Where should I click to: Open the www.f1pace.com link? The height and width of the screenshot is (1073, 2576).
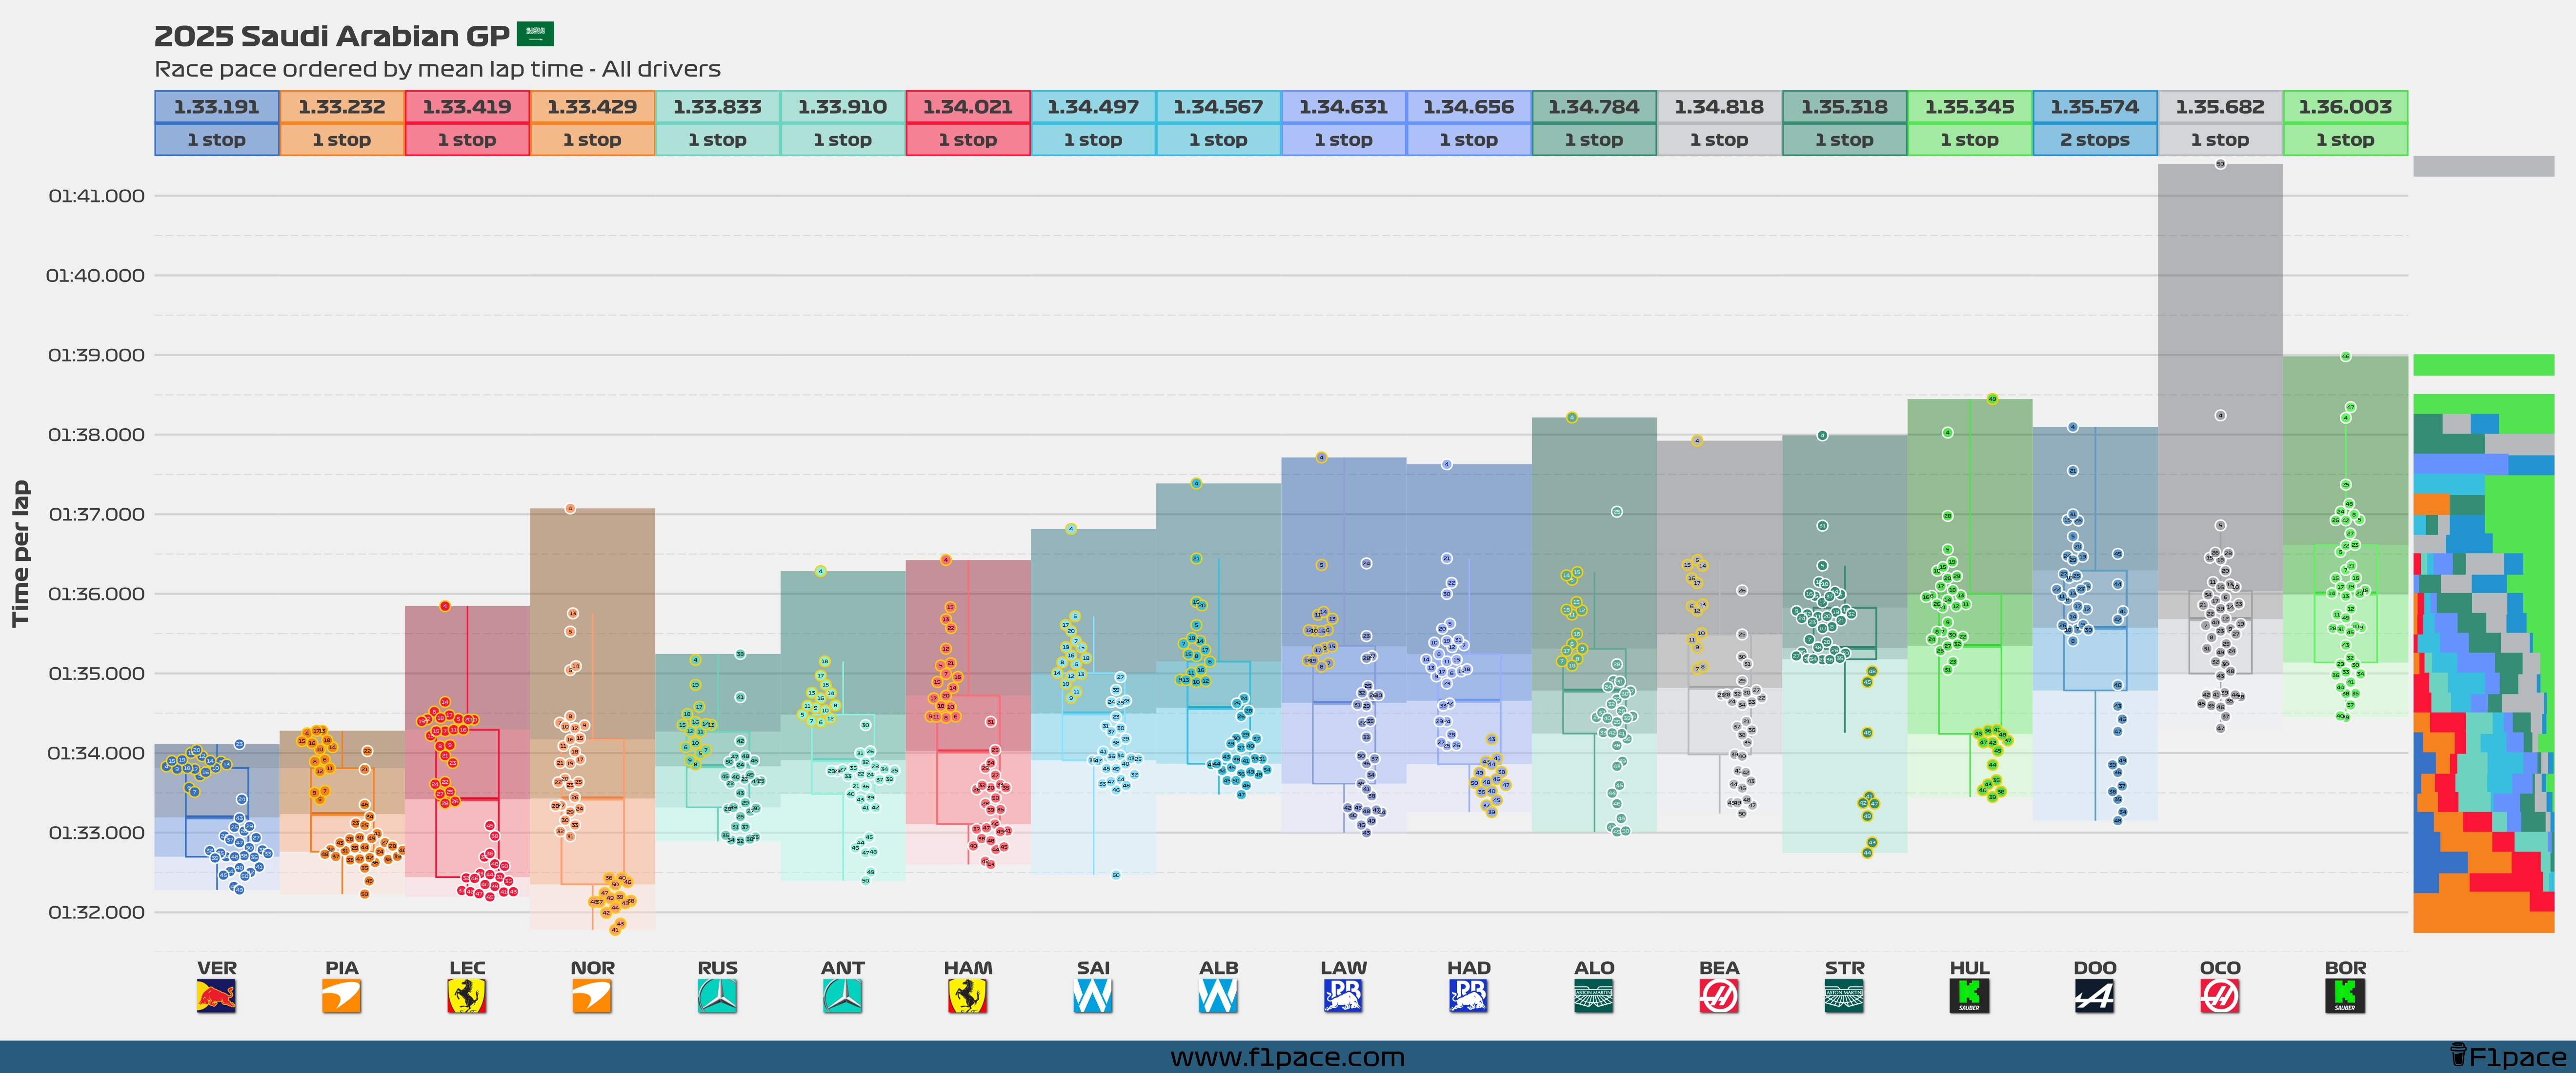pos(1288,1057)
